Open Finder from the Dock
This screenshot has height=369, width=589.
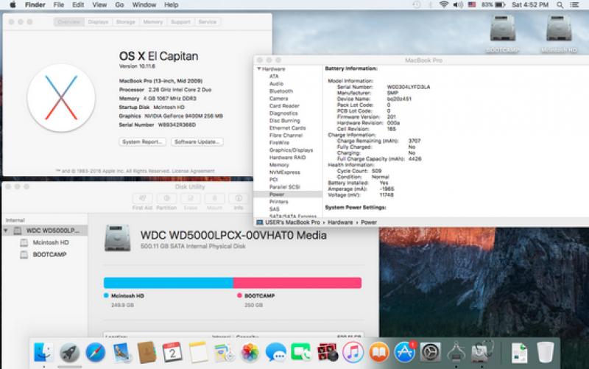43,353
